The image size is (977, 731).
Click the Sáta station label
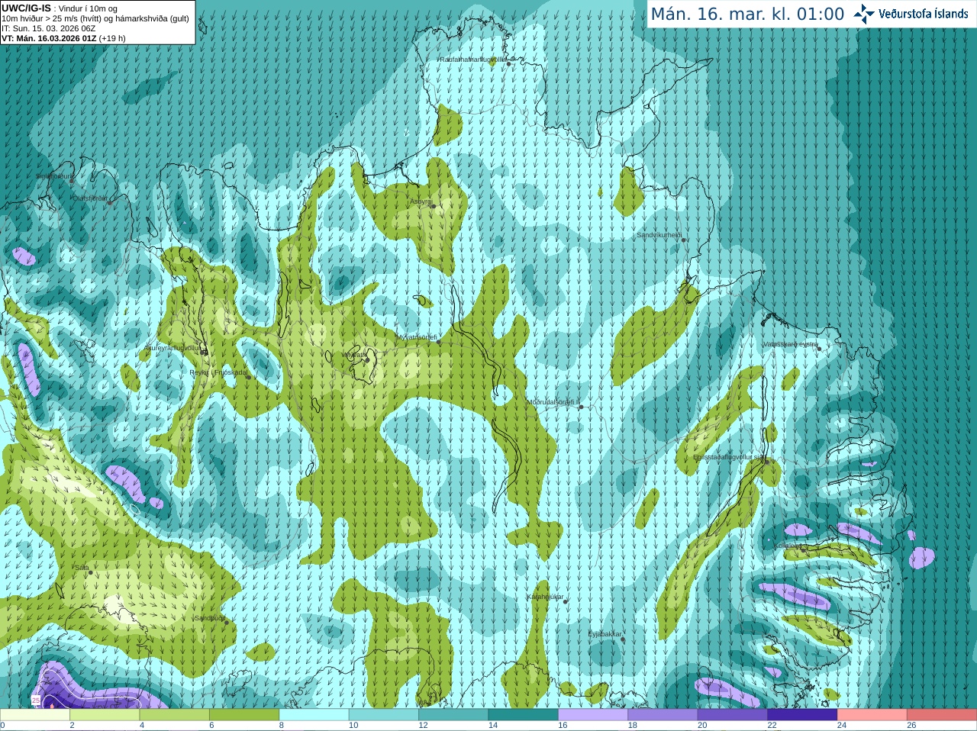point(82,568)
